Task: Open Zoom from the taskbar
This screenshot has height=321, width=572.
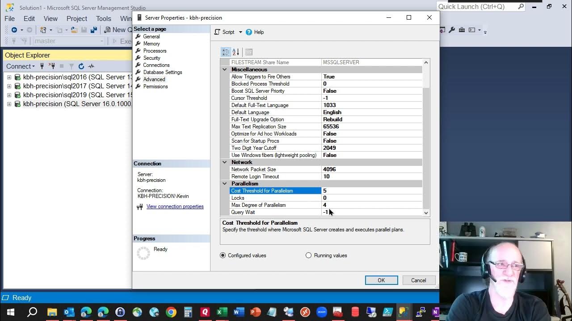Action: [322, 312]
